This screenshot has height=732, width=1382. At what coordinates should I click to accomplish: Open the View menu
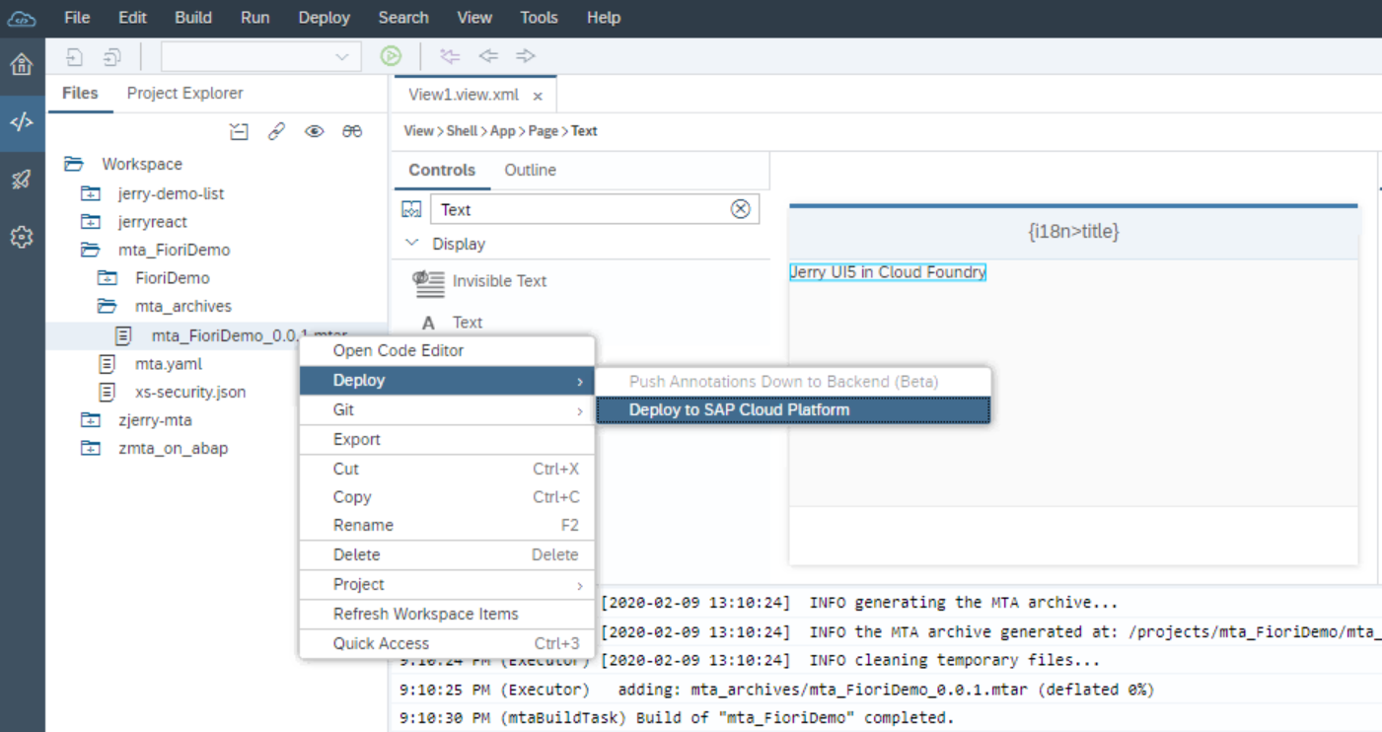474,18
